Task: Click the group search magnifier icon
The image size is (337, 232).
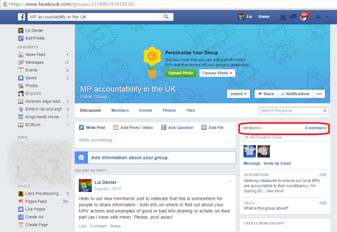Action: [x=326, y=110]
